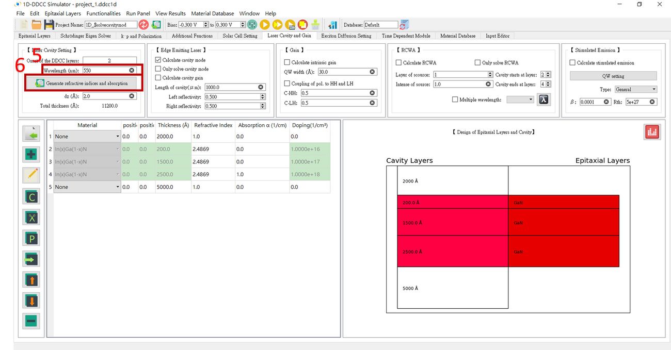Click the scissors cut layer icon

(31, 218)
